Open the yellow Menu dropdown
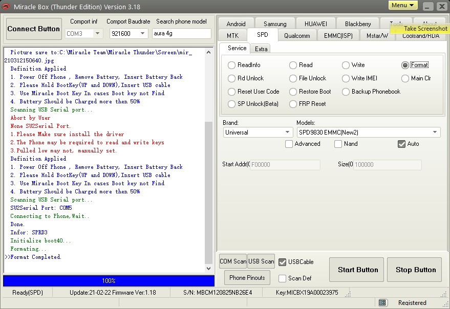This screenshot has width=450, height=309. (403, 5)
